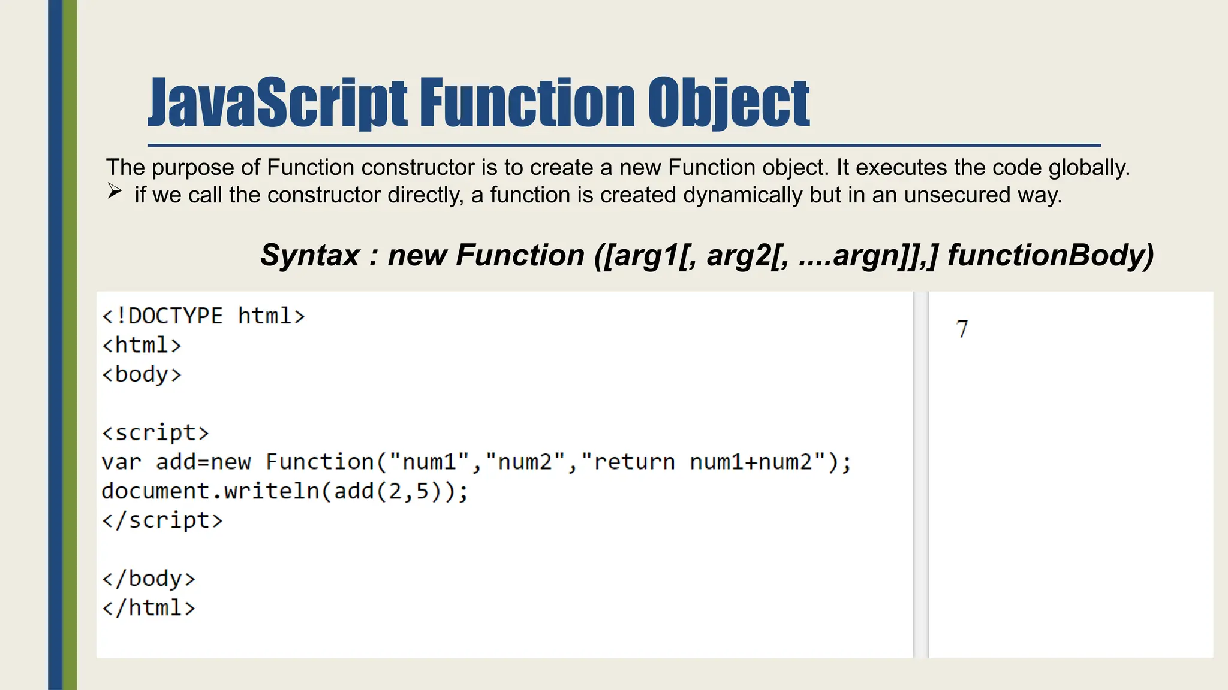This screenshot has width=1228, height=690.
Task: Click the arrow bullet before 'if we call'
Action: tap(115, 192)
